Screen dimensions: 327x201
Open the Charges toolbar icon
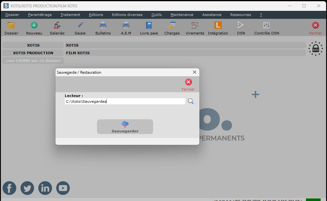click(172, 26)
